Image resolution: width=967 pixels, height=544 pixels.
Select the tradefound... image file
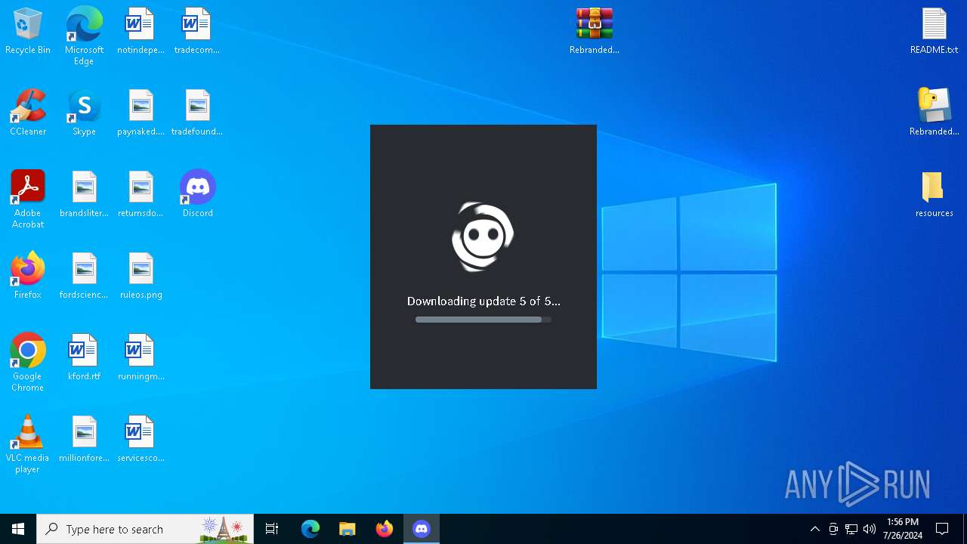point(196,113)
